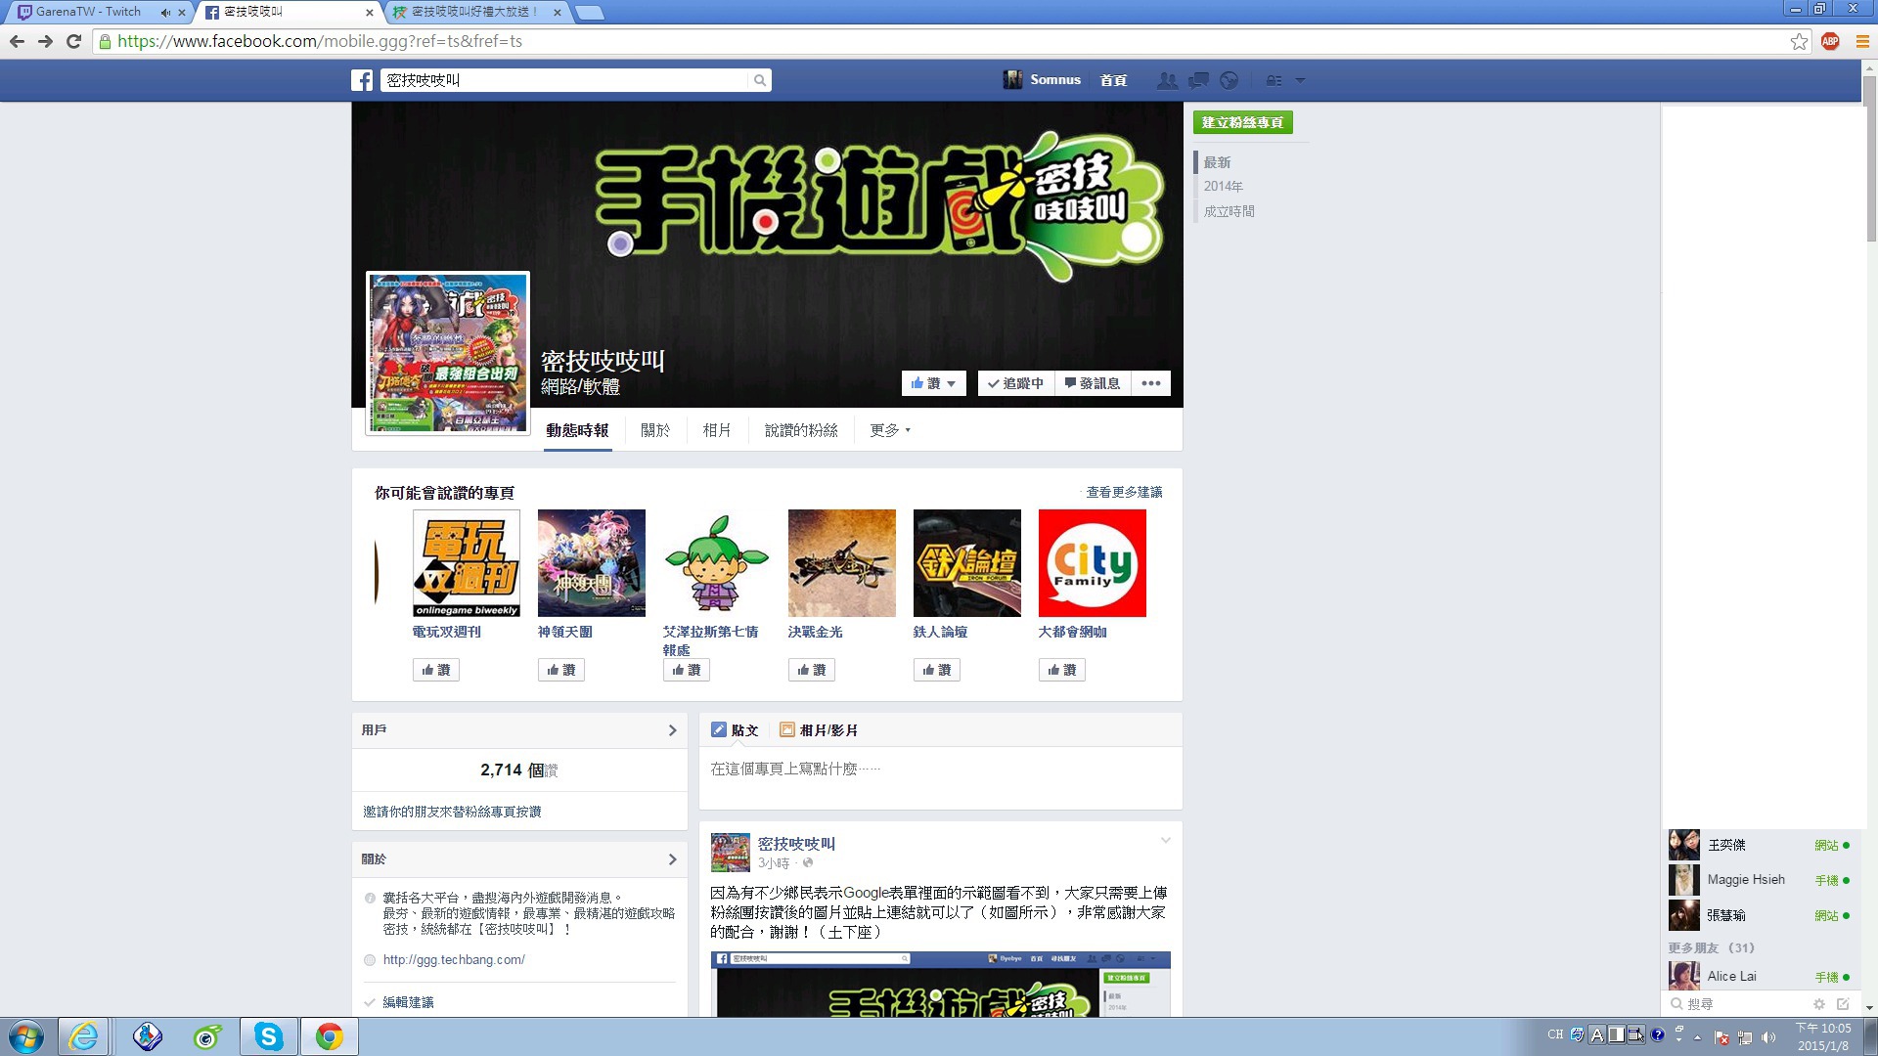The image size is (1878, 1056).
Task: Expand the post options chevron
Action: [x=1165, y=841]
